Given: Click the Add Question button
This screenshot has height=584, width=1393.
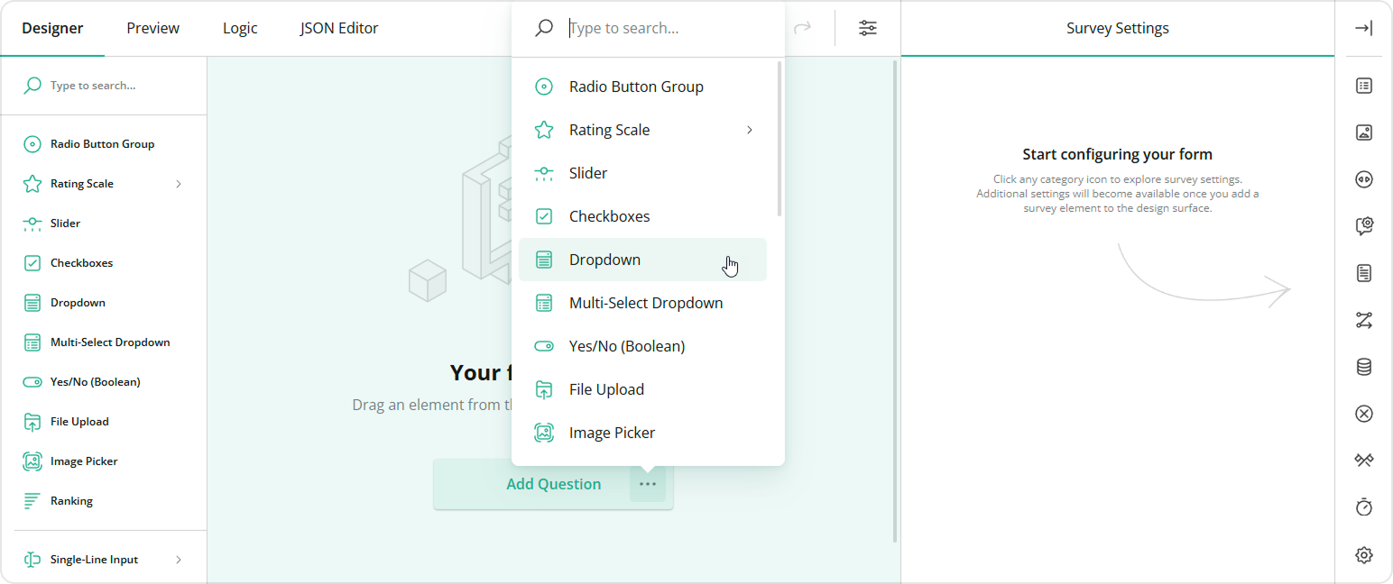Looking at the screenshot, I should click(553, 484).
